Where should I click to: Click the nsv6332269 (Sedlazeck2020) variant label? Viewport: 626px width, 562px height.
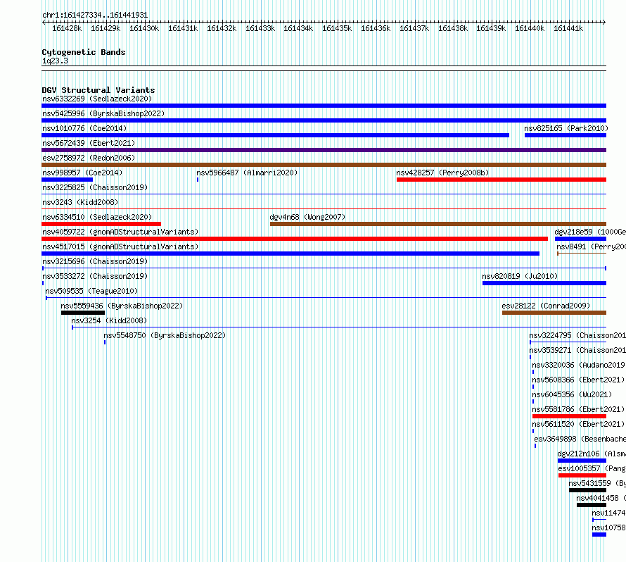point(97,99)
